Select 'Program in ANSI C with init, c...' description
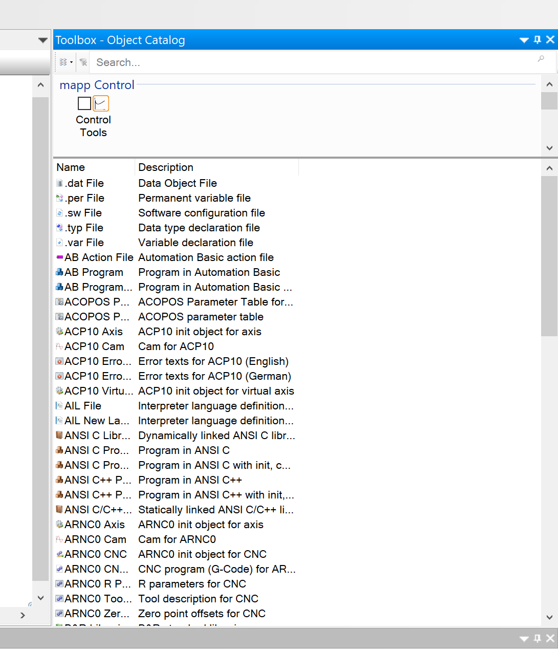Viewport: 558px width, 652px height. 214,465
